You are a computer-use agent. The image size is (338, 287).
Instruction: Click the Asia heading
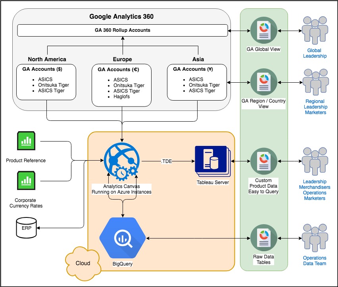198,59
